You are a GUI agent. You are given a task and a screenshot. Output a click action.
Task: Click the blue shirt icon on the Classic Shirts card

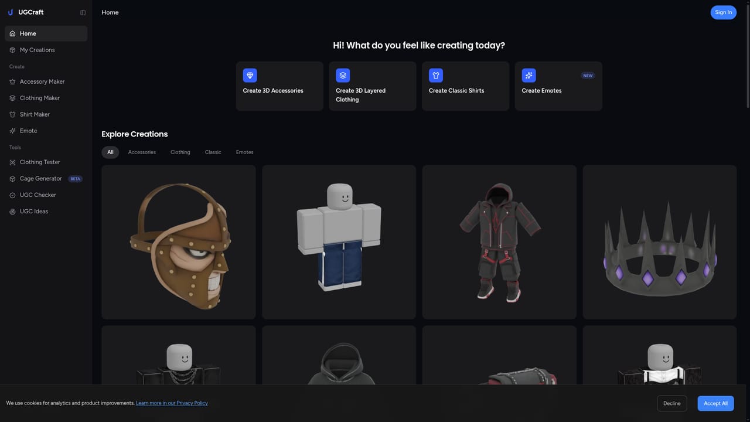coord(436,75)
